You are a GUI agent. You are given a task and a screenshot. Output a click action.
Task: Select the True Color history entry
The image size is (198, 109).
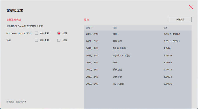tap(138, 84)
